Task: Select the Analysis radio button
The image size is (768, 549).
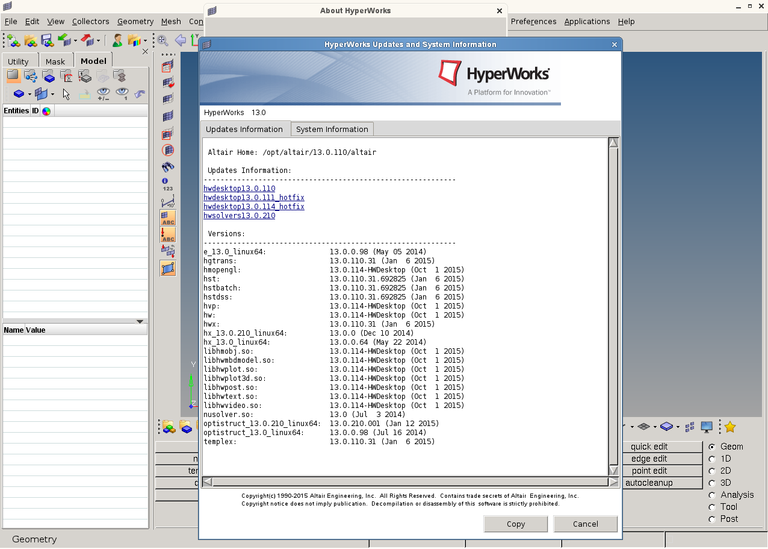Action: [712, 495]
